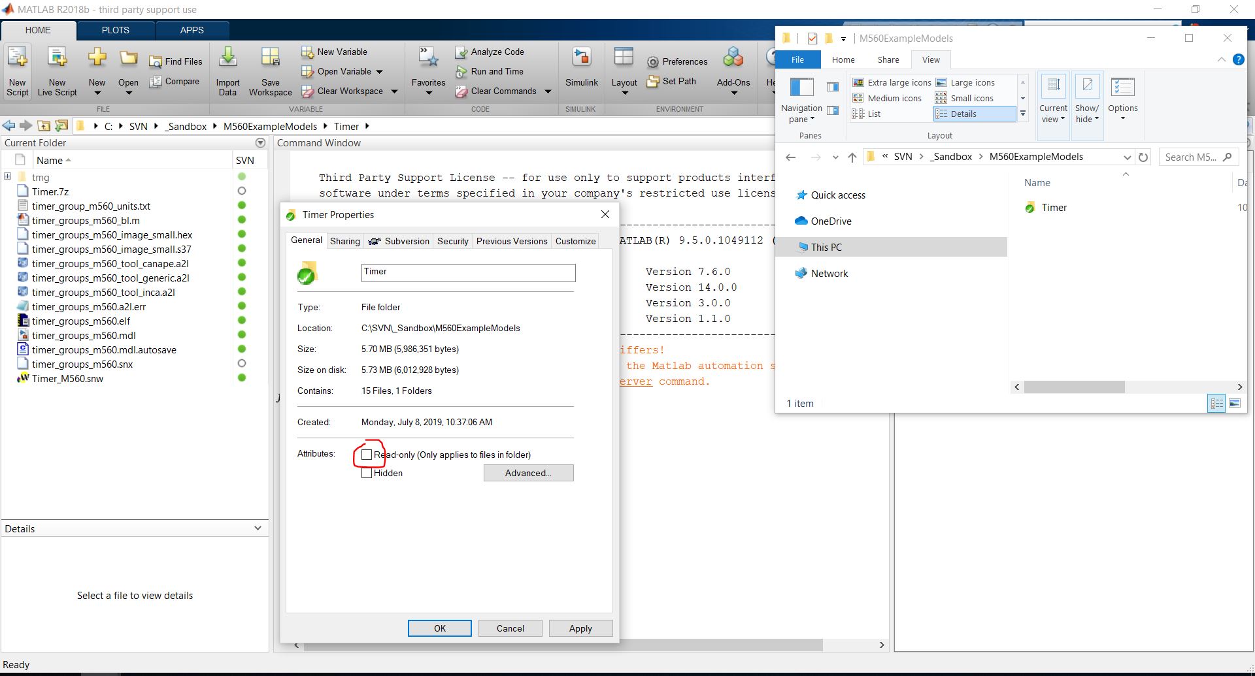Screen dimensions: 1255x676
Task: Open Layout dropdown in MATLAB
Action: (624, 93)
